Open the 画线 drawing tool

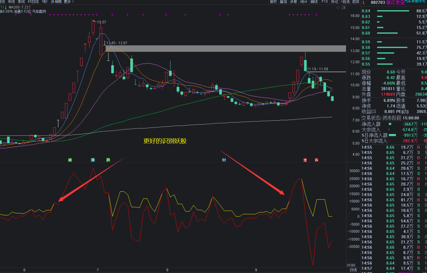[x=314, y=2]
